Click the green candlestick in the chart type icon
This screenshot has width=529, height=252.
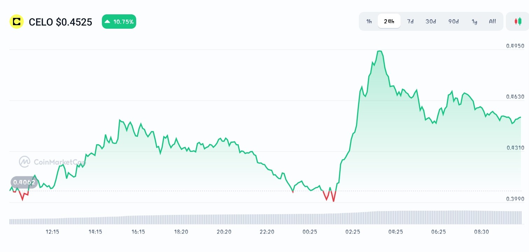[519, 20]
